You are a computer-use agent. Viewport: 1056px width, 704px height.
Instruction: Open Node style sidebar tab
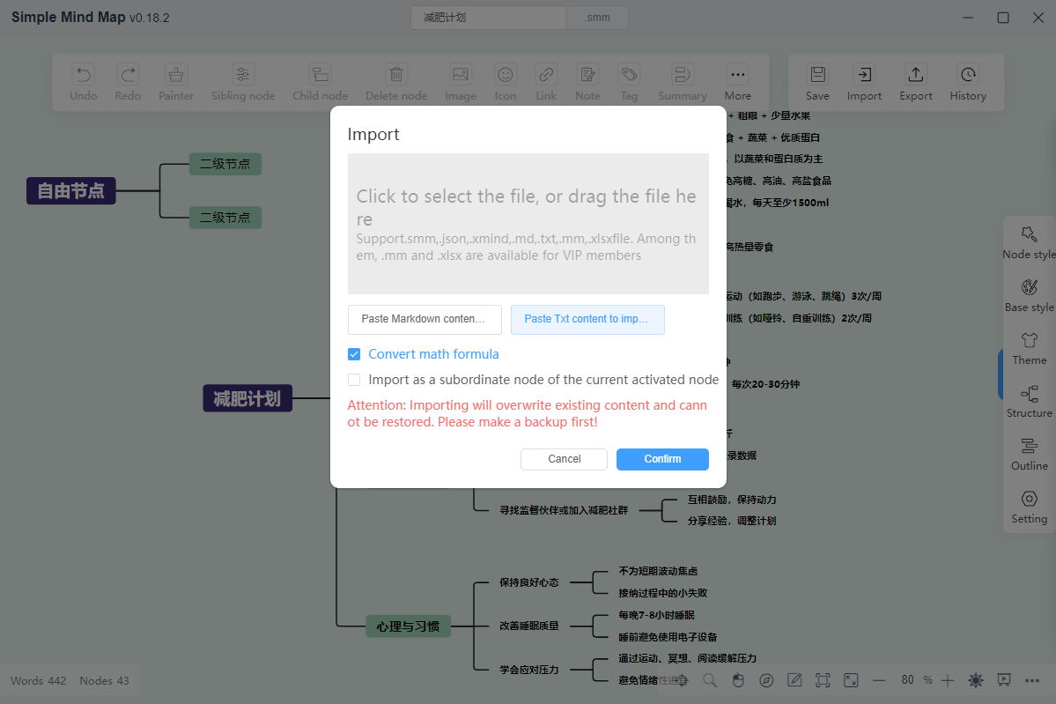[x=1029, y=243]
